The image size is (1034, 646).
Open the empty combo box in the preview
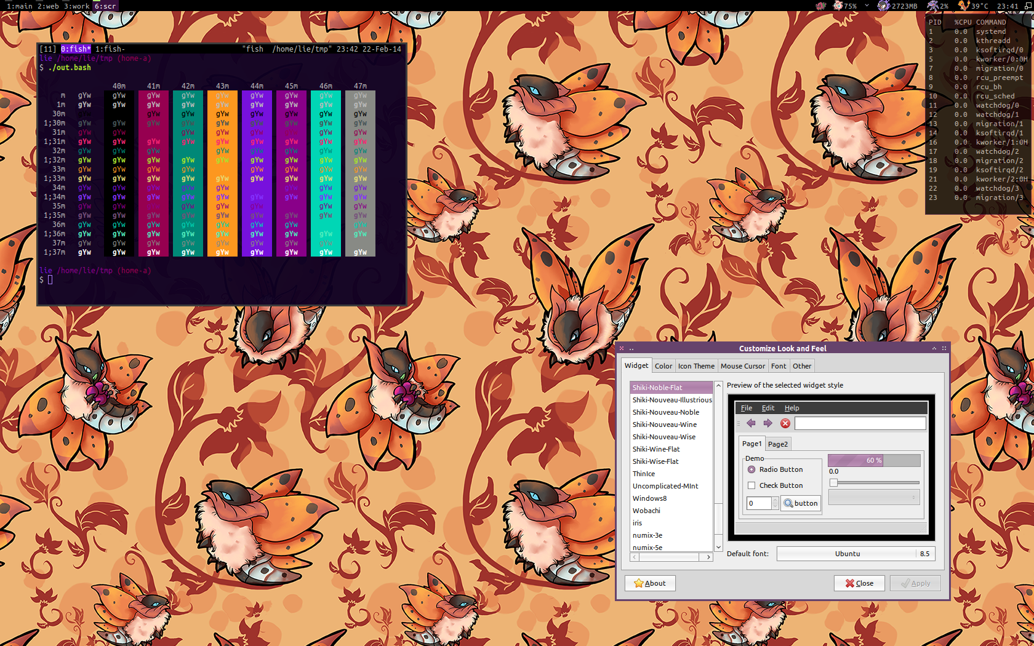tap(874, 497)
